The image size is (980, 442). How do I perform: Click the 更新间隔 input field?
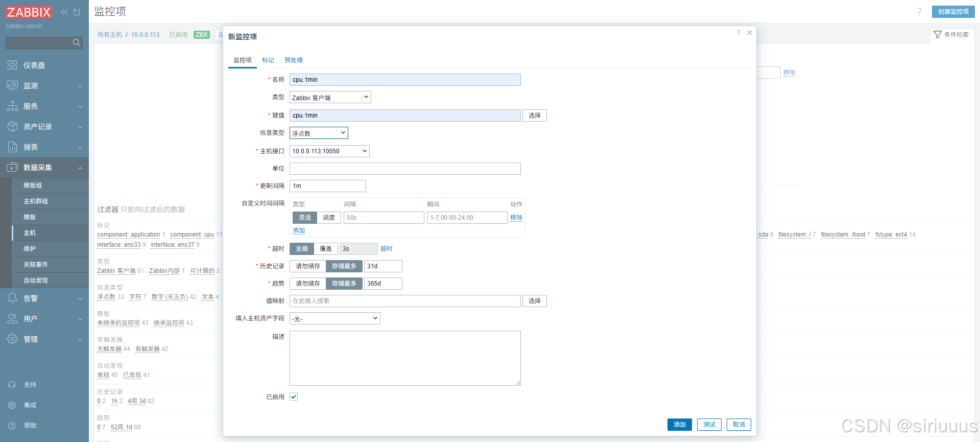coord(328,186)
